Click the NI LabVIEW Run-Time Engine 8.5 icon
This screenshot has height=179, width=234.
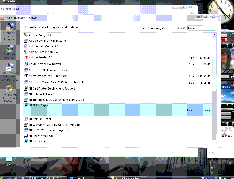tap(26, 130)
